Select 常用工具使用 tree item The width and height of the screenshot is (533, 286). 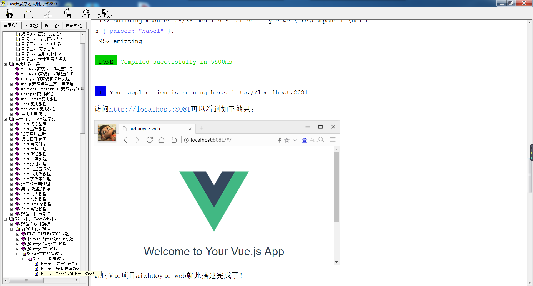[34, 114]
